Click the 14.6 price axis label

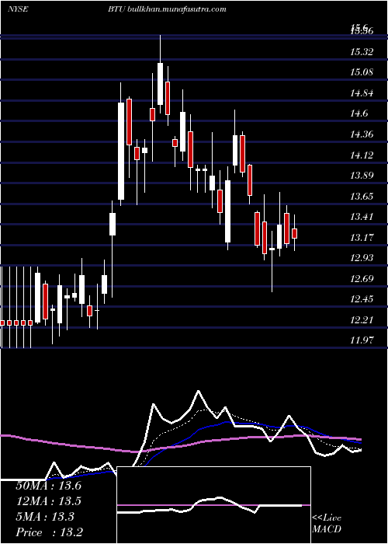coord(359,113)
